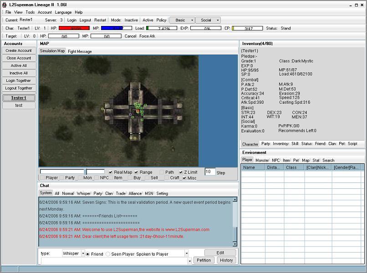Check the Party filter checkbox under the map
Viewport: 367px width, 273px height.
[62, 178]
